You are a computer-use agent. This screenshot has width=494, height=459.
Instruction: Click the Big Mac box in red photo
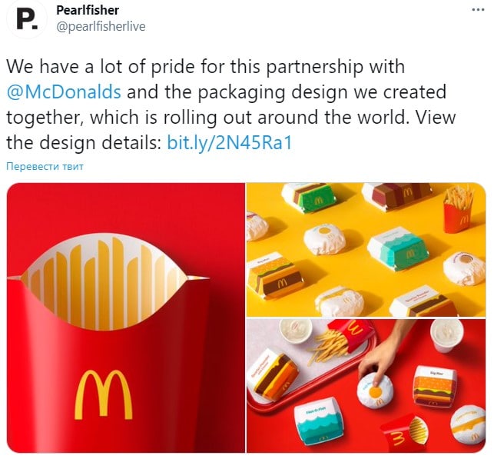[435, 386]
